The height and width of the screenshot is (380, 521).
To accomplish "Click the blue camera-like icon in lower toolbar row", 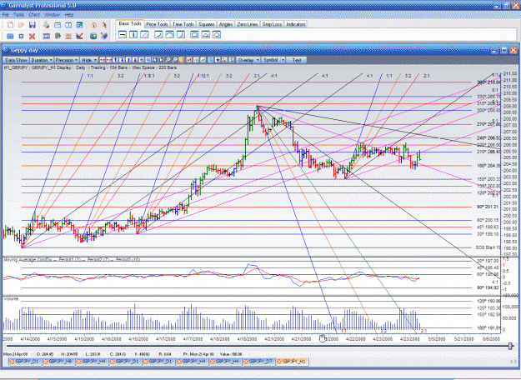I will [10, 36].
